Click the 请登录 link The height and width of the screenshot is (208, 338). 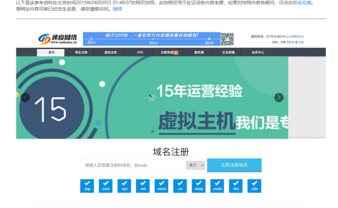(x=290, y=42)
